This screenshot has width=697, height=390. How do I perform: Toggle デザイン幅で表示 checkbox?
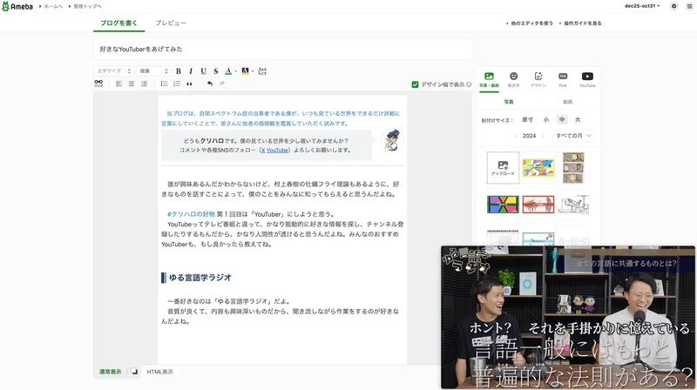coord(416,84)
